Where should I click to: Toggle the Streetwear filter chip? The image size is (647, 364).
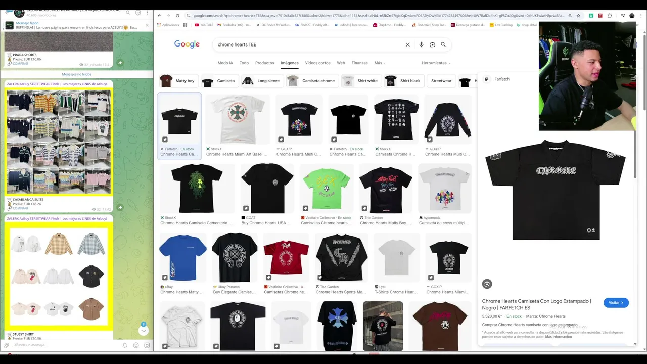[x=441, y=81]
